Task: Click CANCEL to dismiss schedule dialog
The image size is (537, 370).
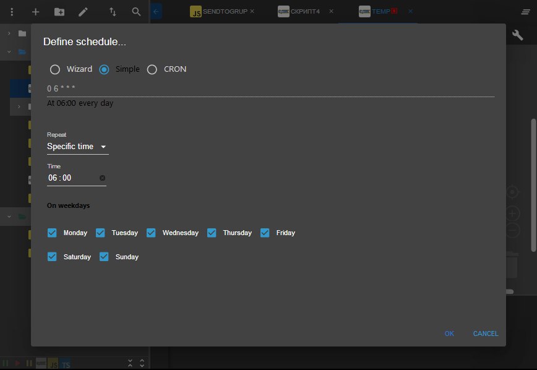Action: coord(486,333)
